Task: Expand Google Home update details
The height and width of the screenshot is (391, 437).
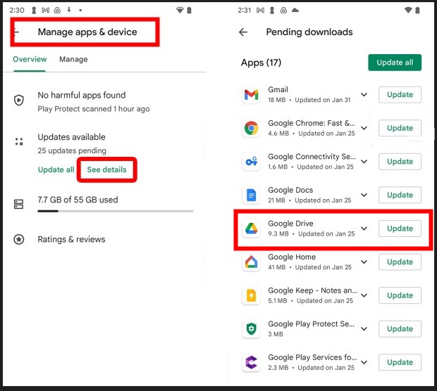Action: tap(364, 262)
